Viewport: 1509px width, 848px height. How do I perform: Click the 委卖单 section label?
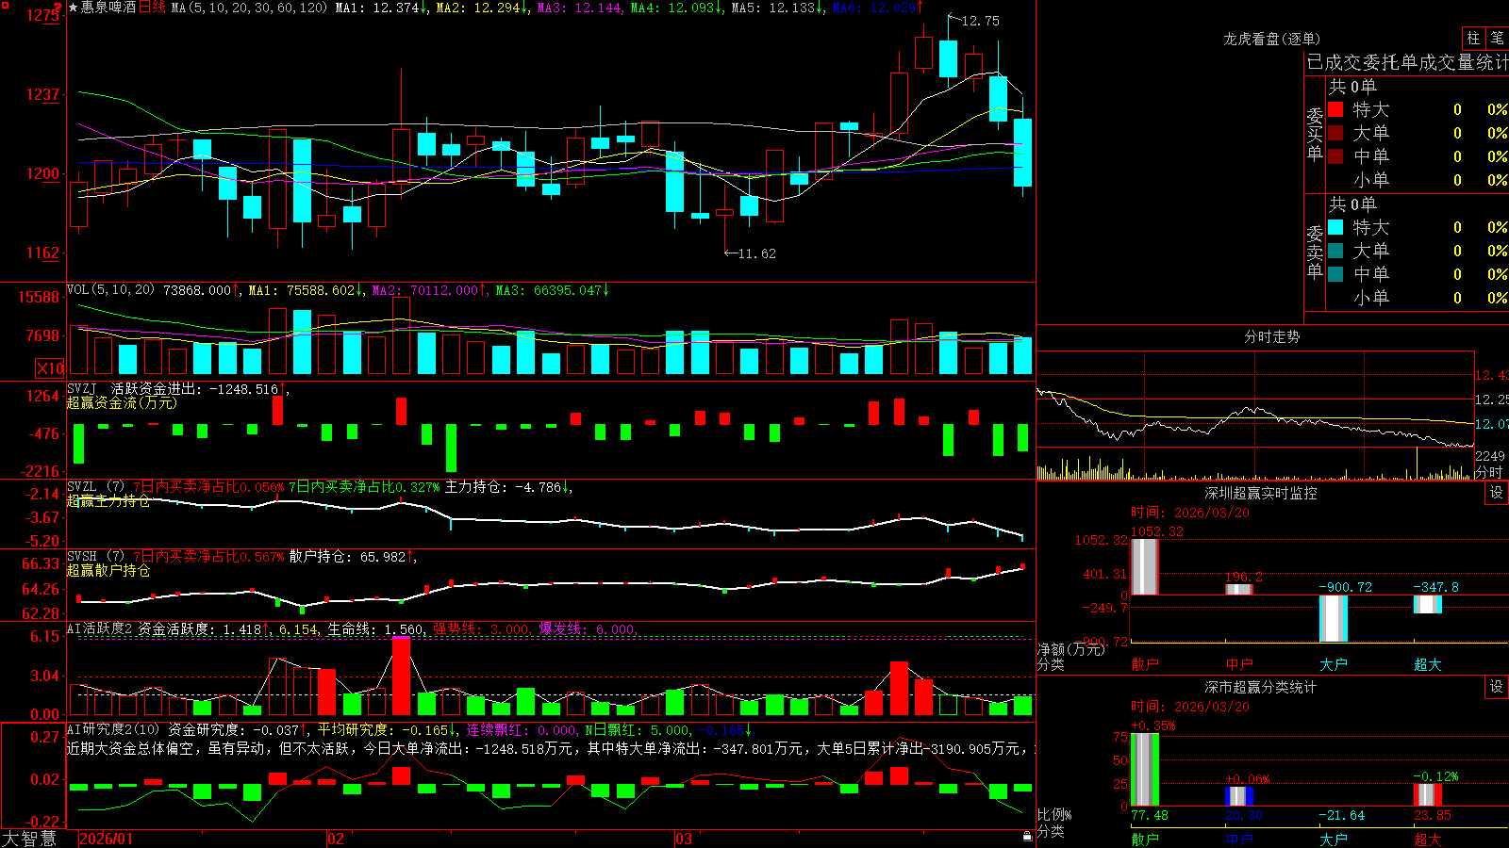1315,252
